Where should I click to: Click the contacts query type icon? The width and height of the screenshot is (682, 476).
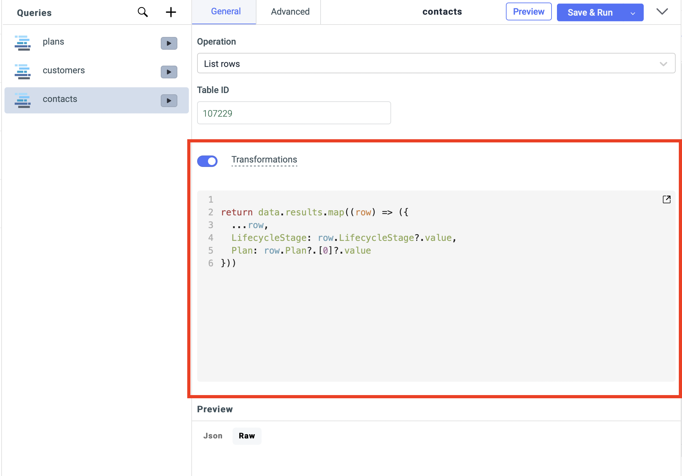pyautogui.click(x=23, y=100)
